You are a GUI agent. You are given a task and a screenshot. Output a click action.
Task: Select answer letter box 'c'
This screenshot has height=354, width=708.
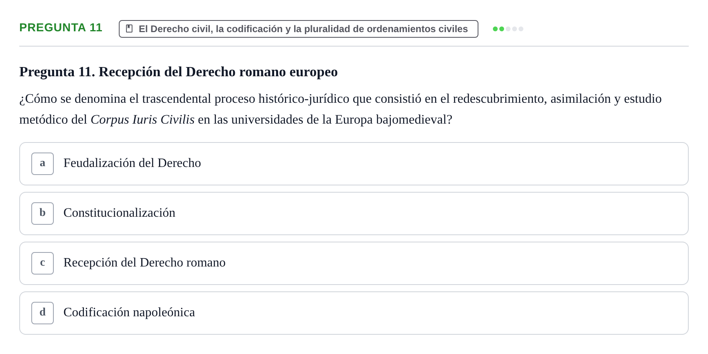[43, 263]
